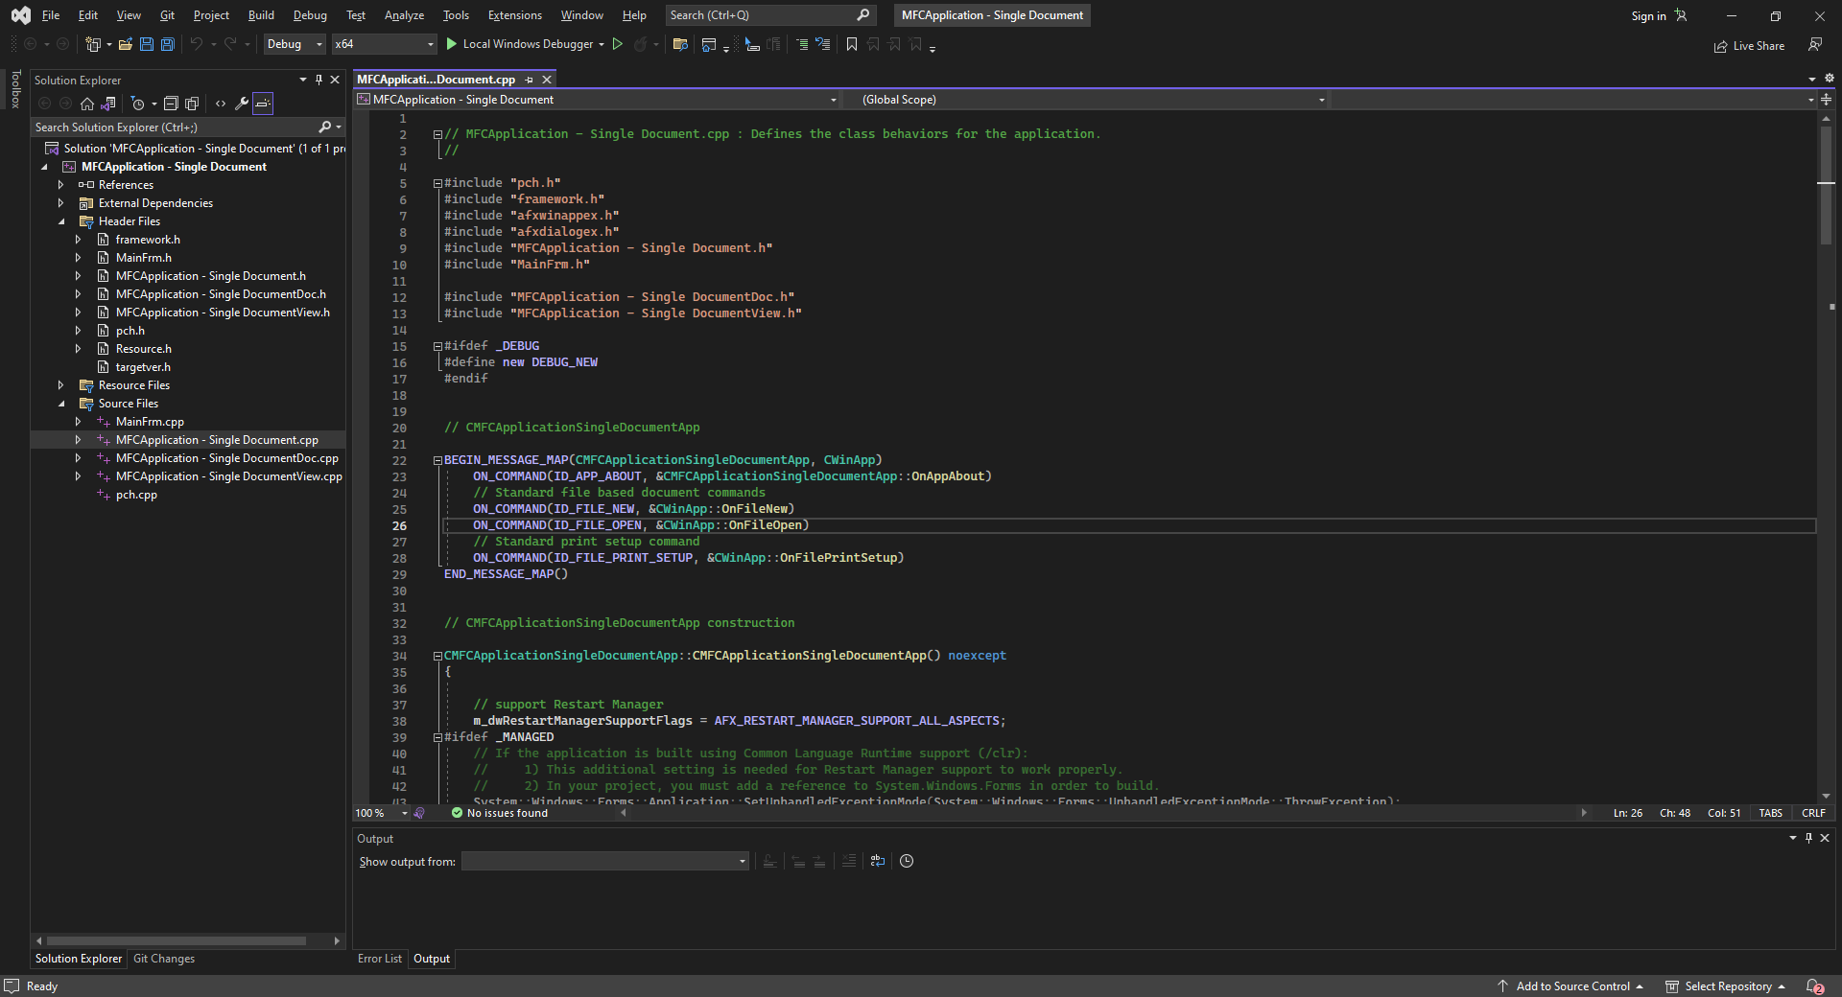Image resolution: width=1842 pixels, height=997 pixels.
Task: Click the settings gear above the editor
Action: (x=1829, y=79)
